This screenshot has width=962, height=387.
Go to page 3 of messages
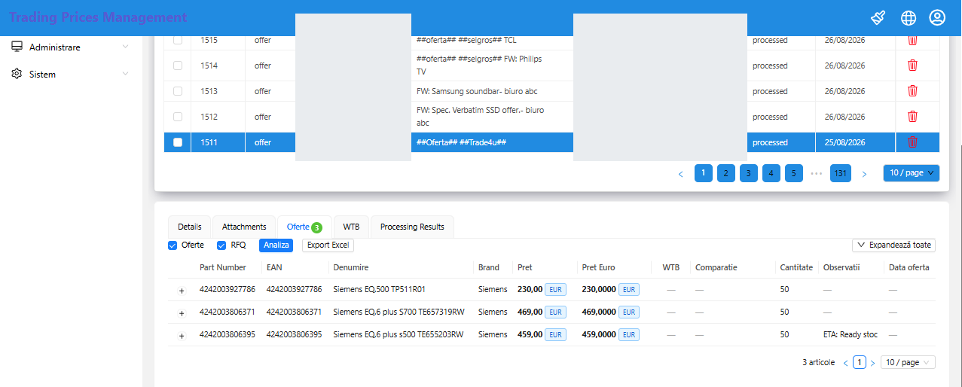tap(748, 173)
